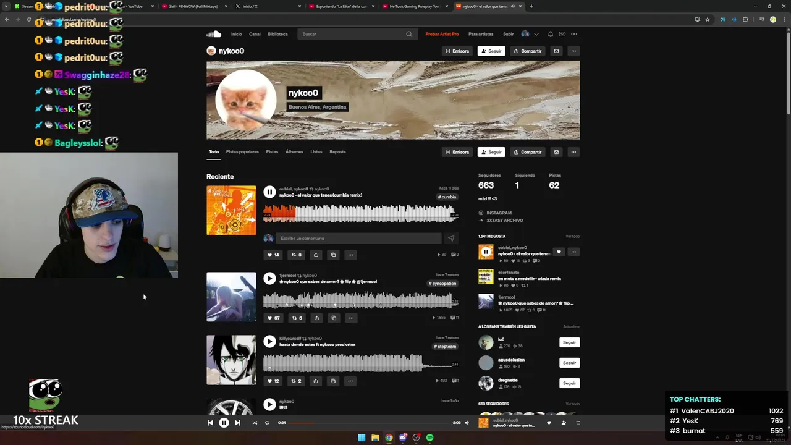The width and height of the screenshot is (791, 445).
Task: Click copy link icon under el valor que tenes
Action: coord(333,255)
